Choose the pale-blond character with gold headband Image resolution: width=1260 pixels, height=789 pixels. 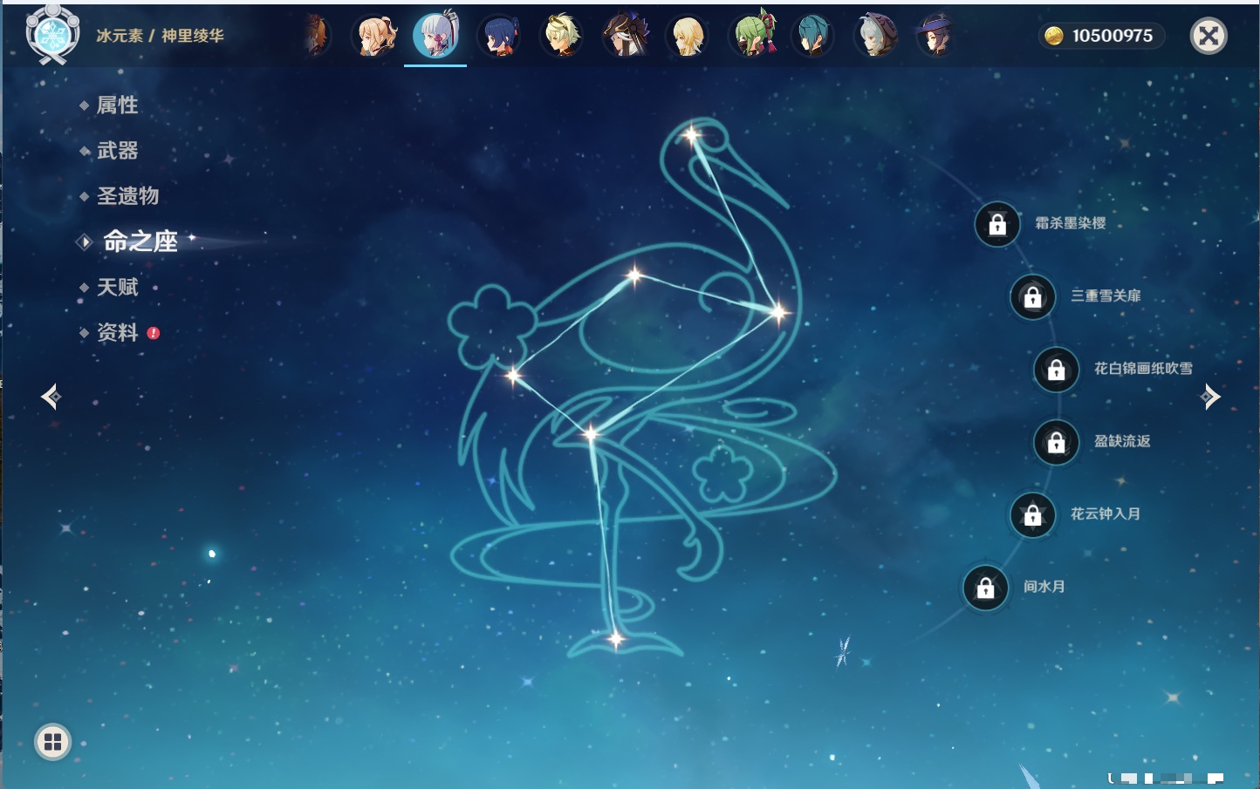pyautogui.click(x=561, y=36)
